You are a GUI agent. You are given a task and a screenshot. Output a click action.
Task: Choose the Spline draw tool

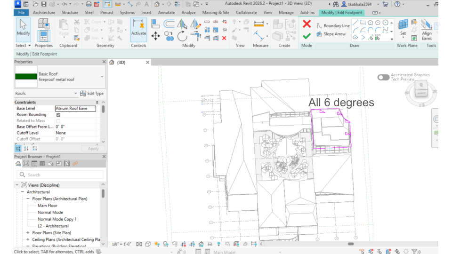pos(386,30)
